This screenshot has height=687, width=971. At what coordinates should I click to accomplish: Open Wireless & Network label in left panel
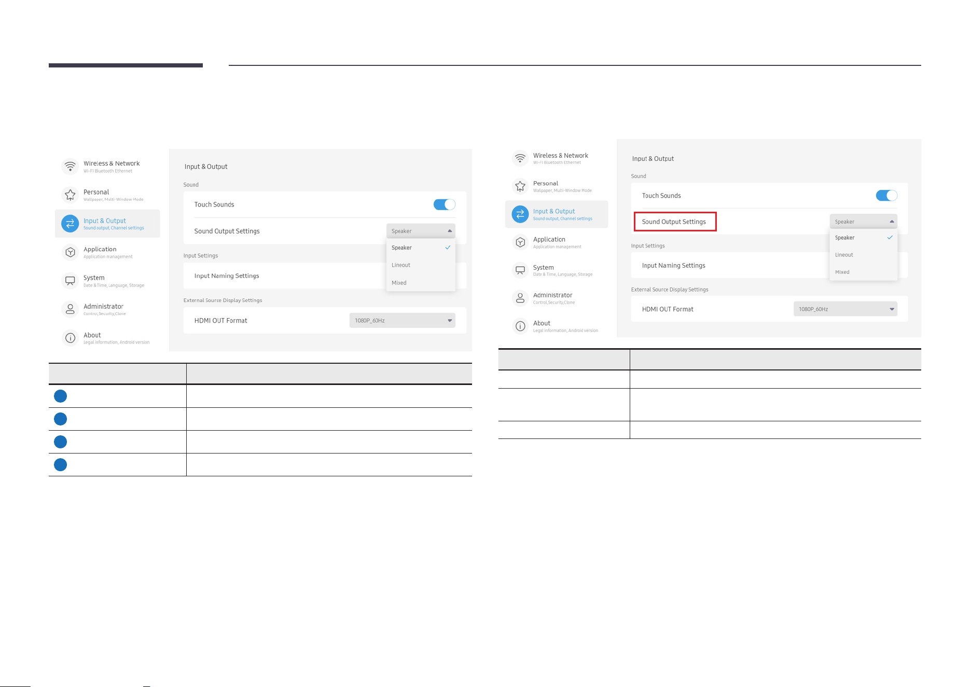(x=112, y=163)
